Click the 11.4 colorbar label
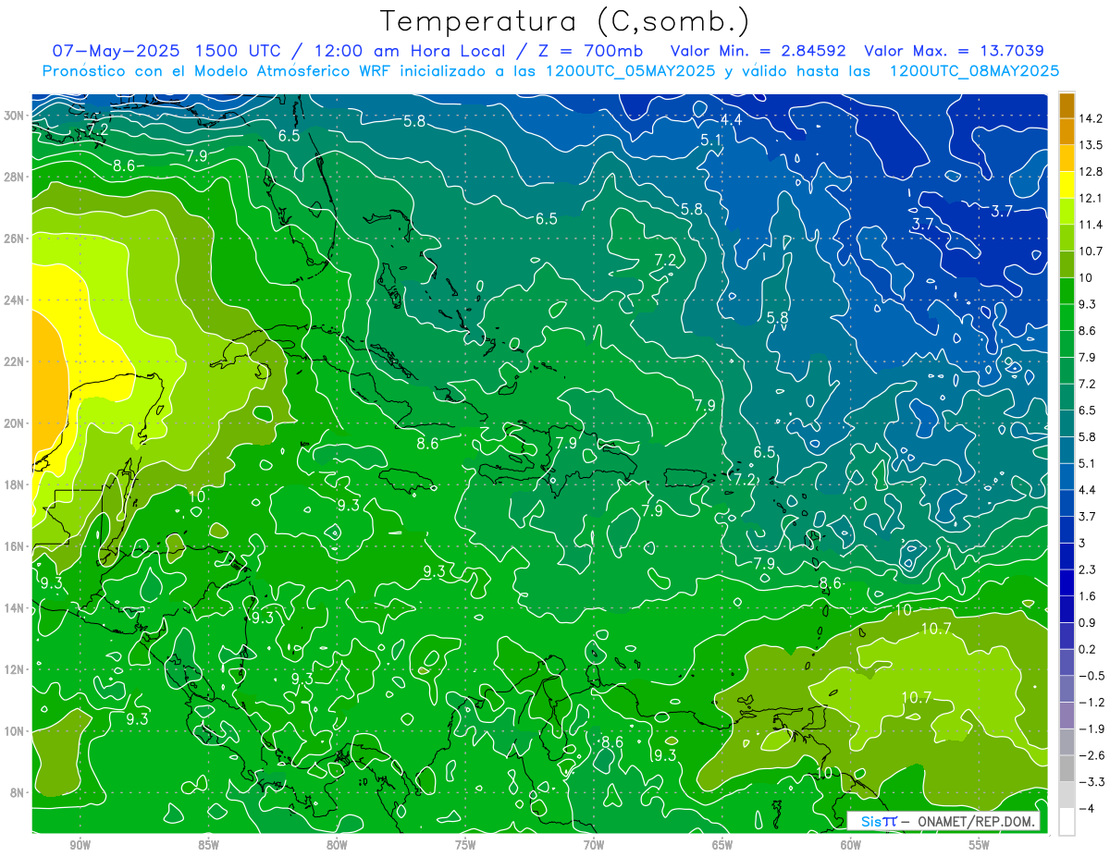1110x857 pixels. click(1091, 225)
